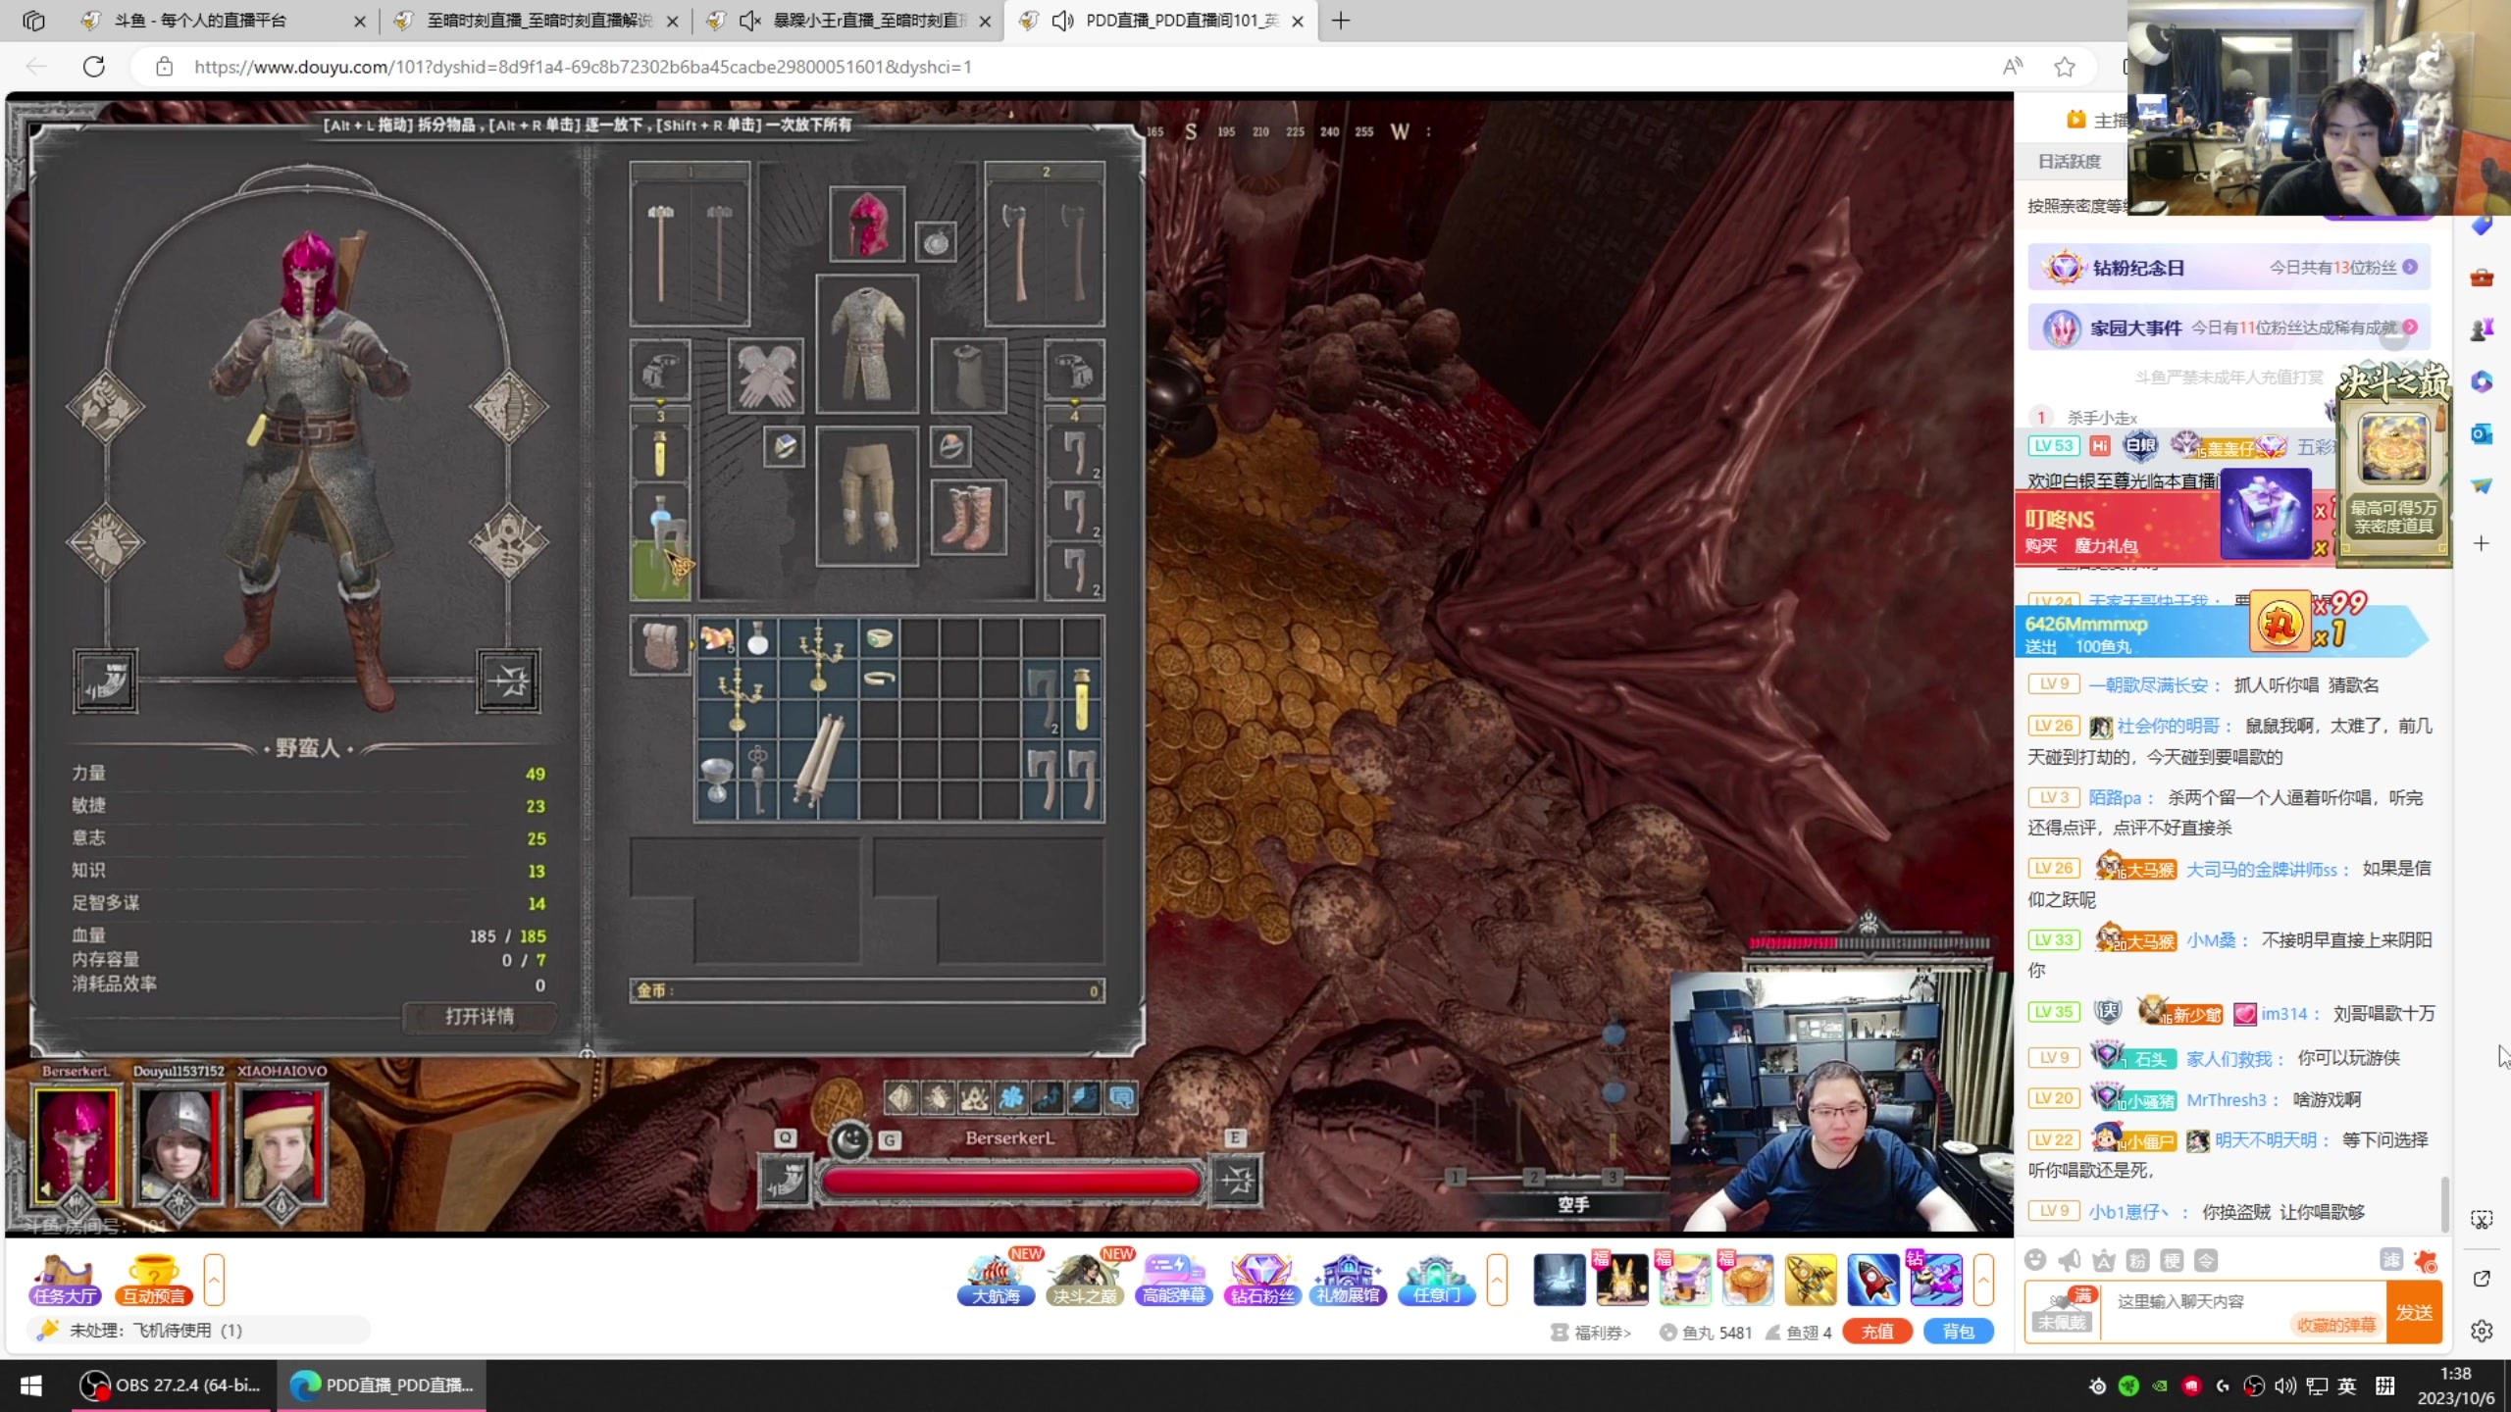The width and height of the screenshot is (2511, 1412).
Task: Expand the gift list arrow
Action: tap(1983, 1279)
